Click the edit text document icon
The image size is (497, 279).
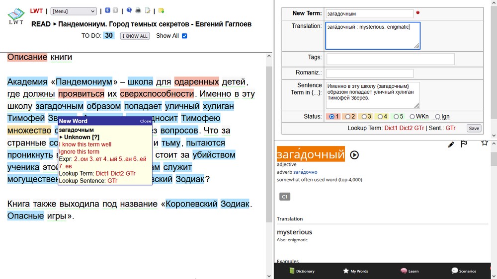pyautogui.click(x=148, y=10)
